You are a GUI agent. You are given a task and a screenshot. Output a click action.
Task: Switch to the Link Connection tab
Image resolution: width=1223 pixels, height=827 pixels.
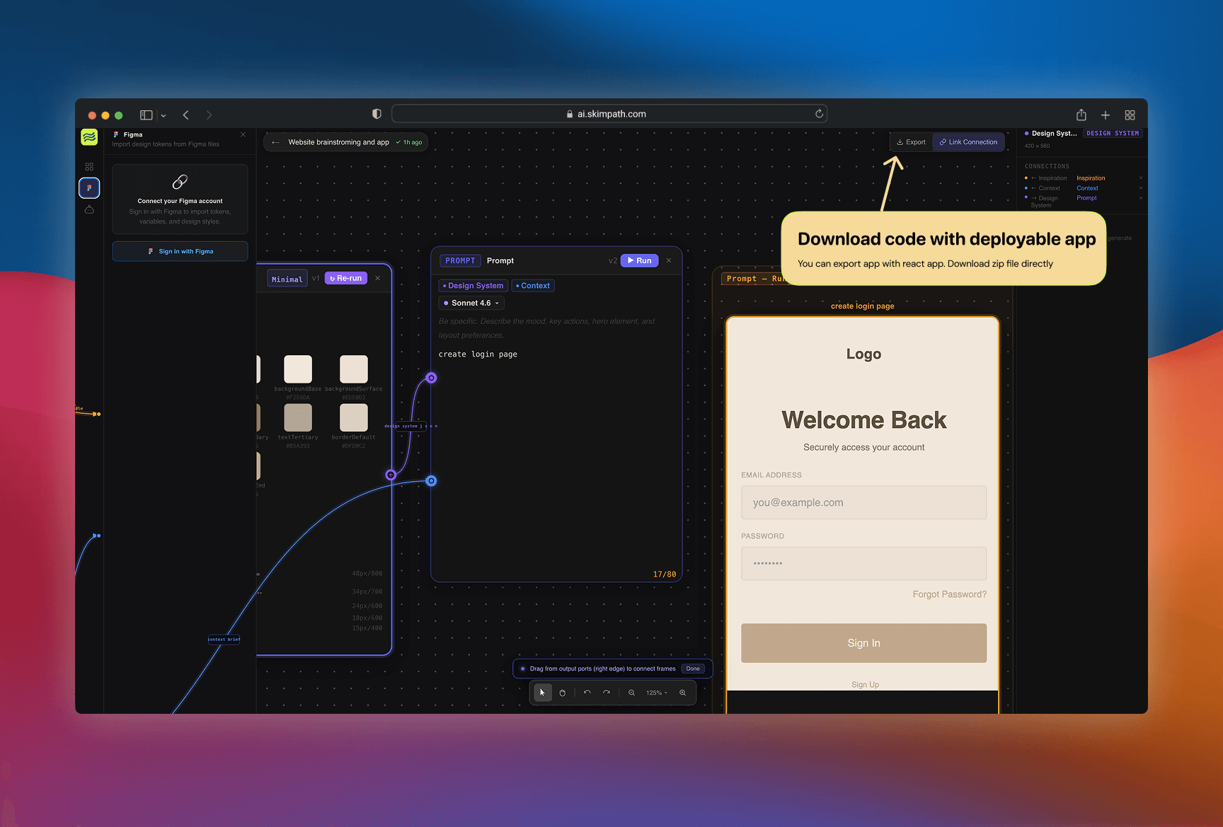click(x=968, y=141)
